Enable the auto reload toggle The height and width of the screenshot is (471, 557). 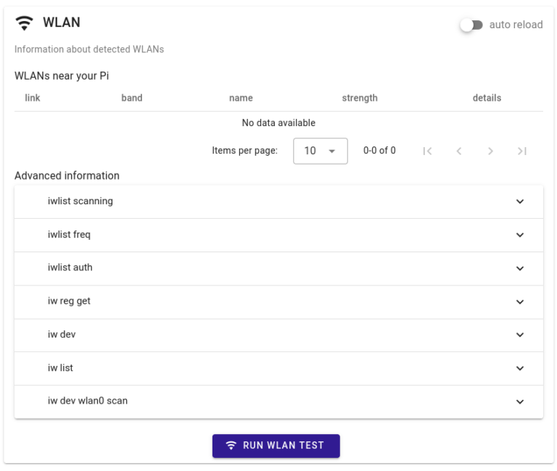coord(471,25)
